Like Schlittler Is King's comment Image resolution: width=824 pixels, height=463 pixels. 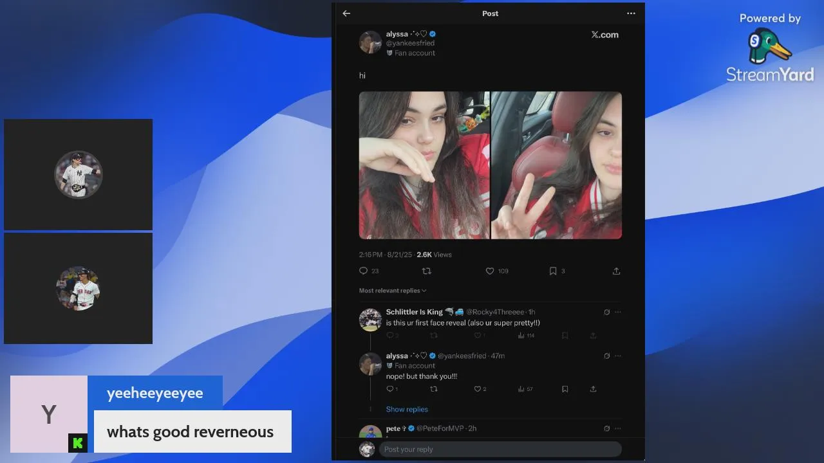coord(478,335)
